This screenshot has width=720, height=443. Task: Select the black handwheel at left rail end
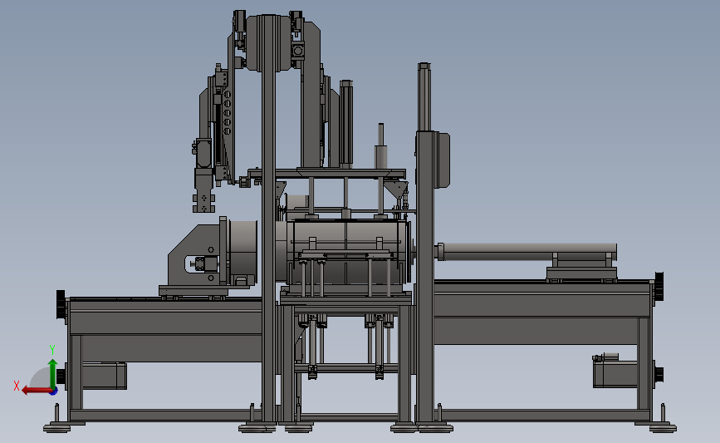pyautogui.click(x=61, y=304)
